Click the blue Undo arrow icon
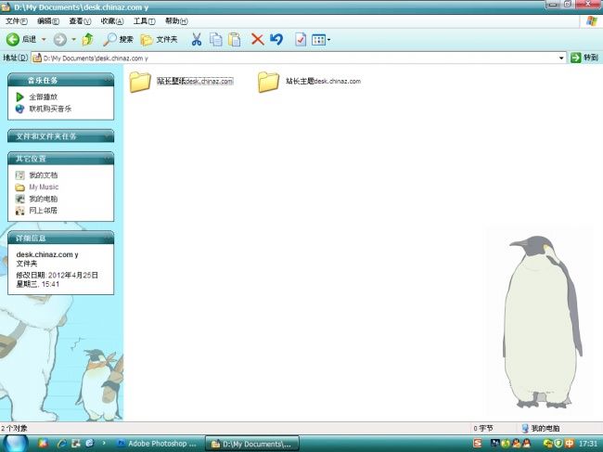This screenshot has height=452, width=603. (x=276, y=39)
